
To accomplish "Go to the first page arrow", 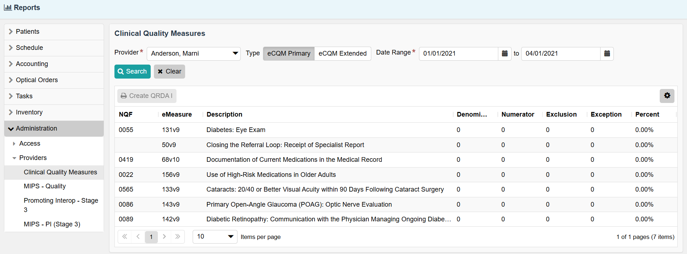I will [x=124, y=237].
